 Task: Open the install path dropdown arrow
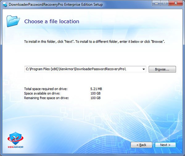click(144, 69)
